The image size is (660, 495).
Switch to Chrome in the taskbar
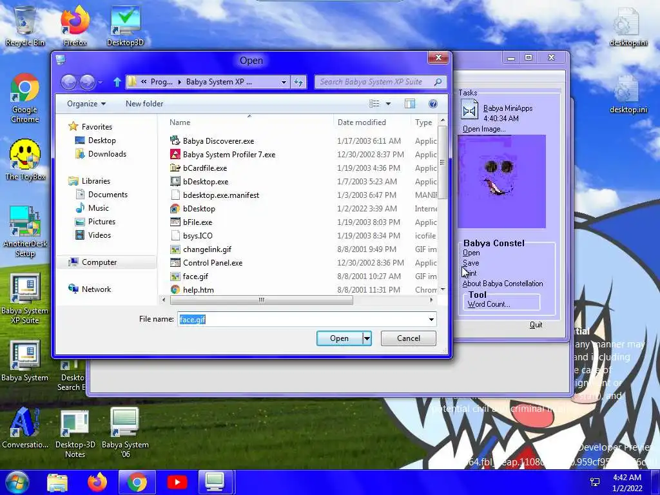[x=137, y=482]
